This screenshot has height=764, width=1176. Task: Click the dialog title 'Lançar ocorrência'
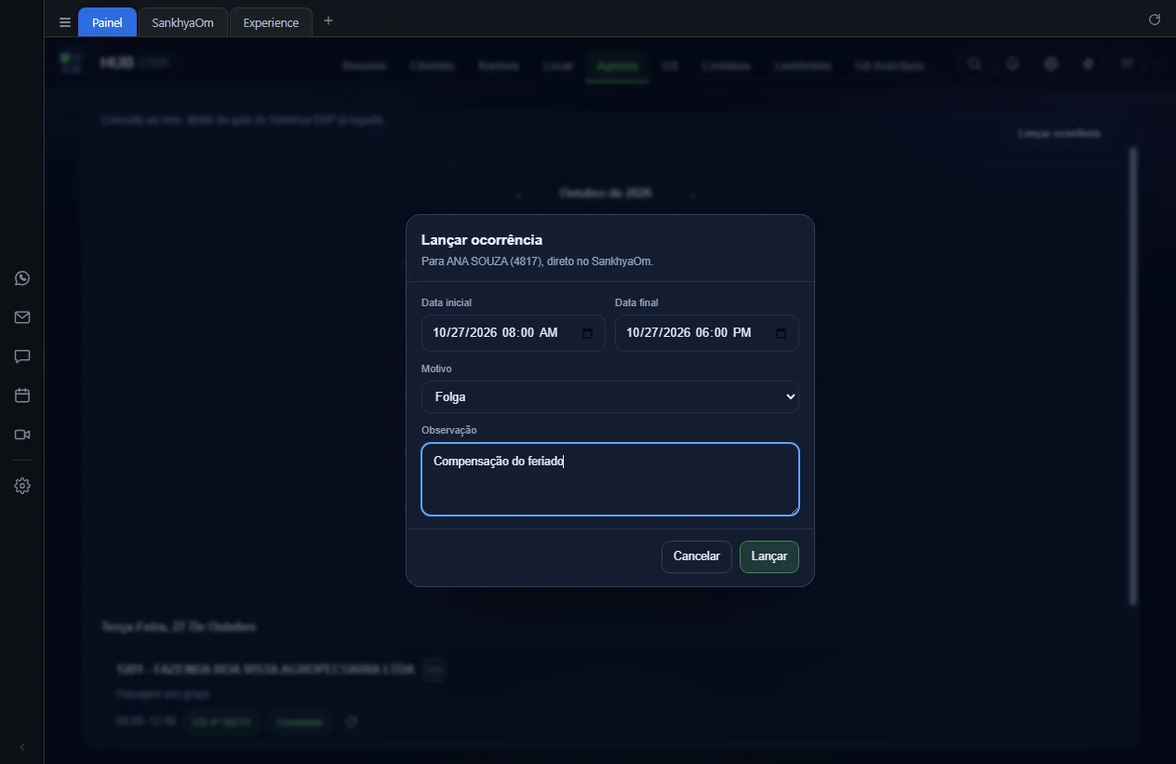click(x=482, y=240)
